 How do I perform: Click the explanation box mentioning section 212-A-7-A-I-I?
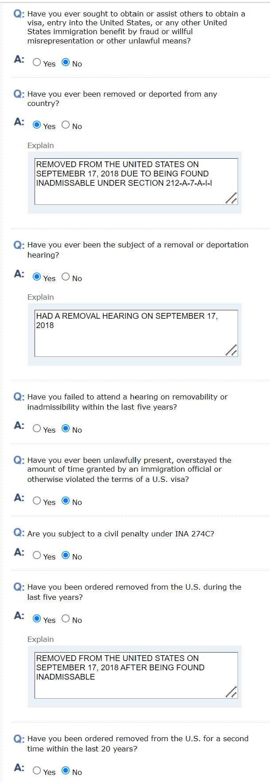[136, 181]
